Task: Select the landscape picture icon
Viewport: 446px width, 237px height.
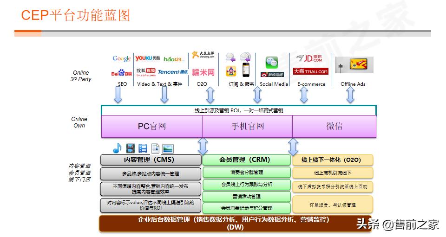Action: [168, 148]
